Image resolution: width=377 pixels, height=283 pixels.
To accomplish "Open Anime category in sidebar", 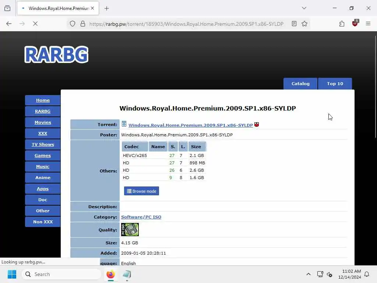I will 43,178.
